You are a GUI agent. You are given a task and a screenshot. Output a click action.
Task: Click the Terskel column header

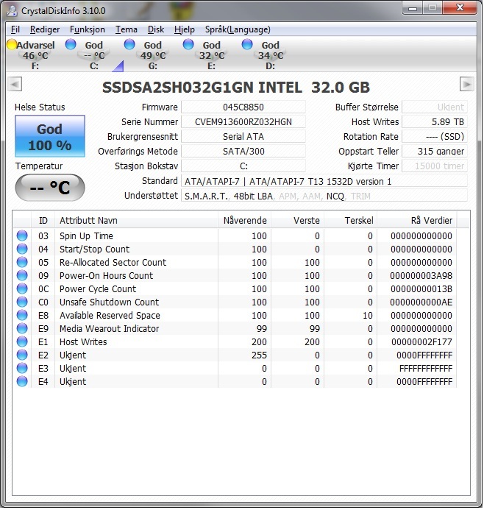click(x=350, y=220)
